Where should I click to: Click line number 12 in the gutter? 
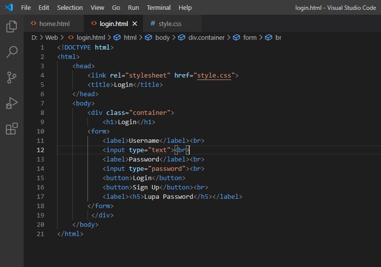coord(40,150)
